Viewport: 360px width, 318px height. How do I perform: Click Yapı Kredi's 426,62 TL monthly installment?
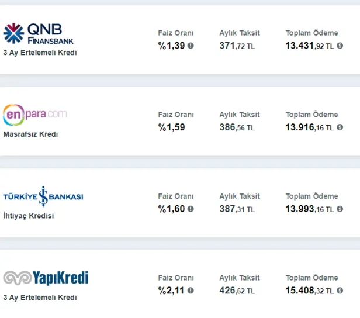tap(237, 291)
